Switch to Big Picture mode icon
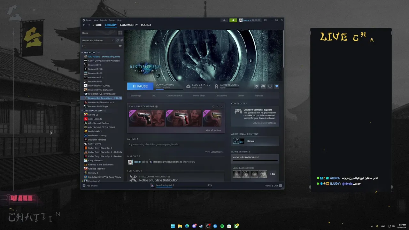The image size is (409, 230). coord(265,20)
